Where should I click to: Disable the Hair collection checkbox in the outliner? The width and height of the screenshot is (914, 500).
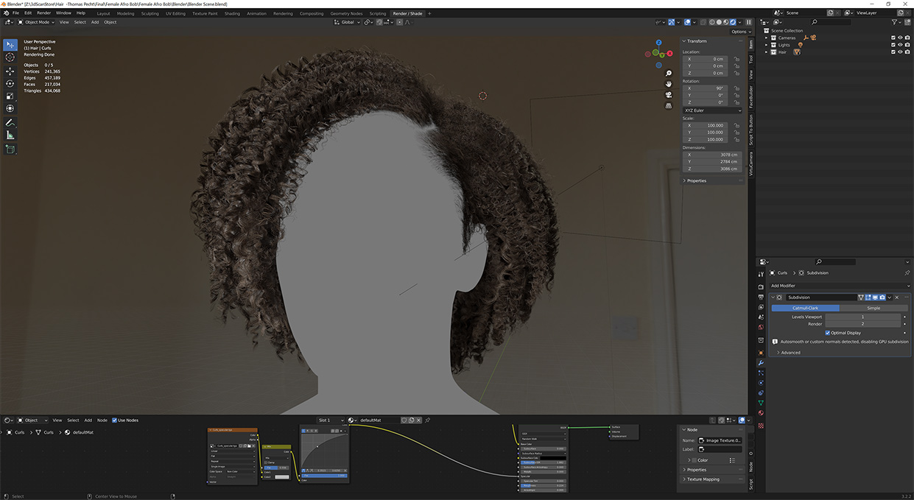(893, 52)
